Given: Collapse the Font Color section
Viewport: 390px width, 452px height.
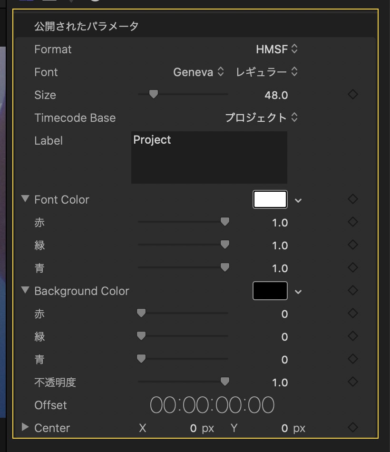Looking at the screenshot, I should point(25,199).
